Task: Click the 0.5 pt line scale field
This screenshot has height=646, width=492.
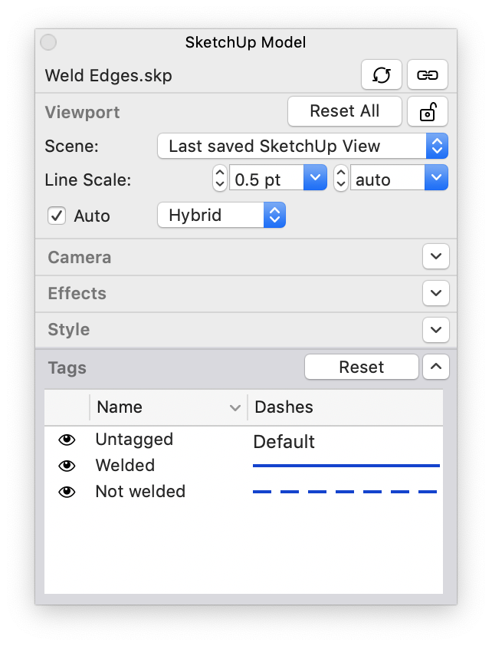Action: coord(267,180)
